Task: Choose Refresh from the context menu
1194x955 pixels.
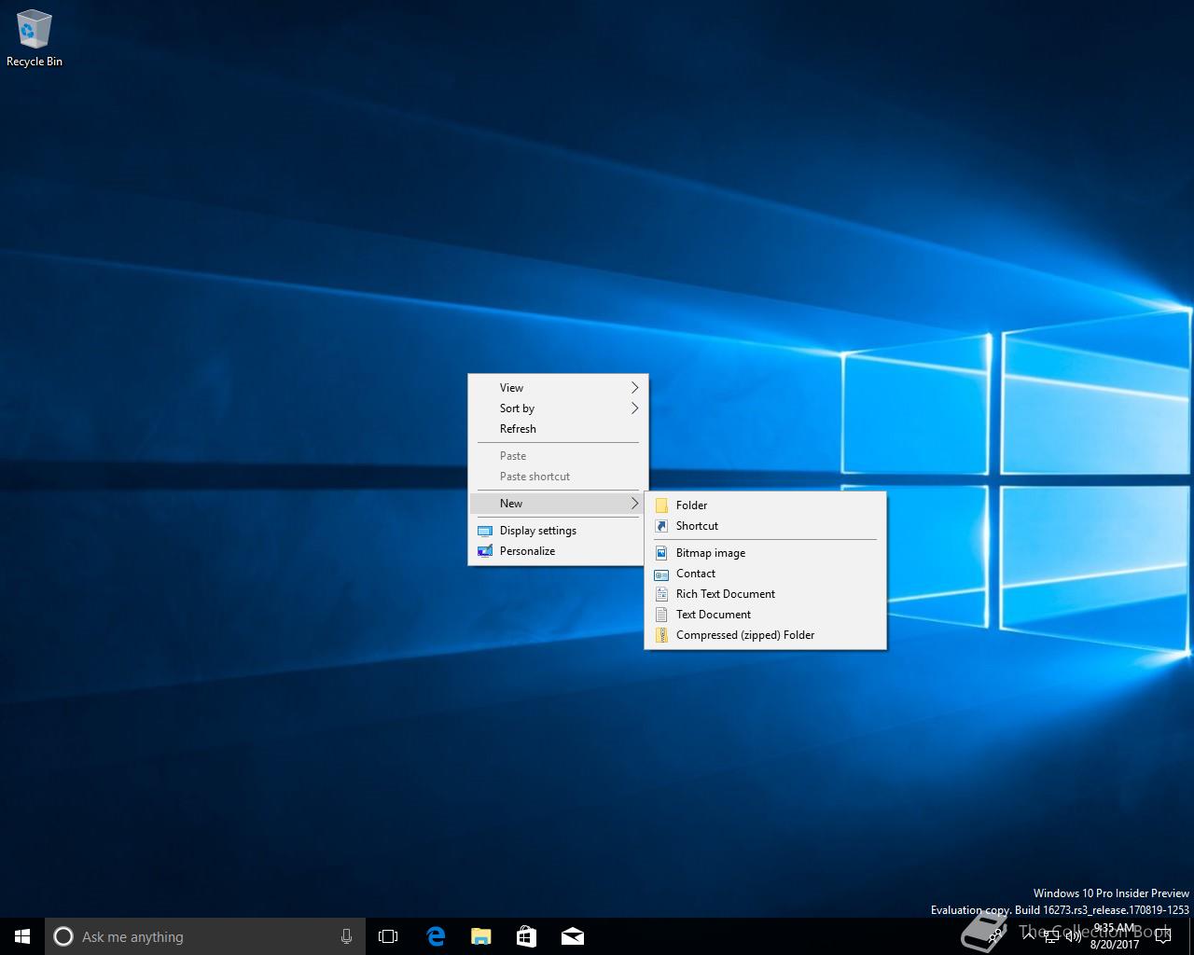Action: point(518,429)
